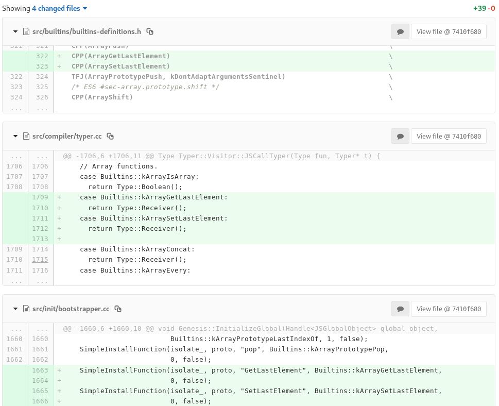Collapse the builtins-definitions.h diff section
This screenshot has width=499, height=406.
pyautogui.click(x=15, y=31)
